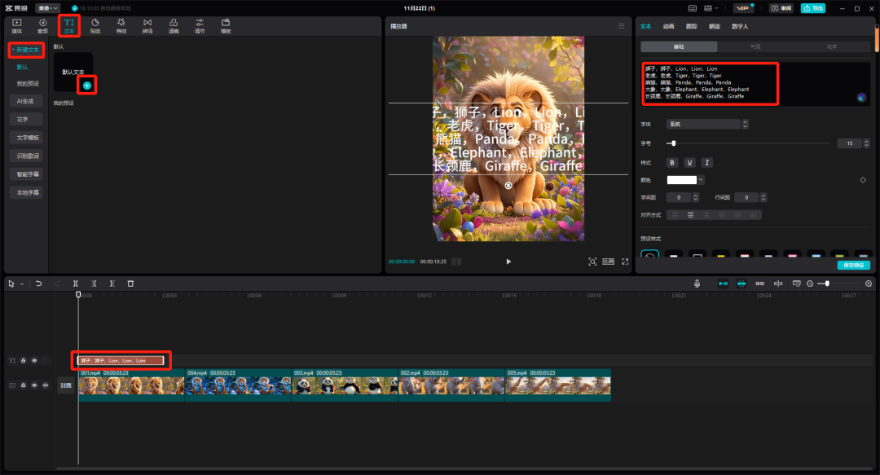Switch to the 动画 tab in properties
Viewport: 880px width, 475px height.
tap(668, 26)
